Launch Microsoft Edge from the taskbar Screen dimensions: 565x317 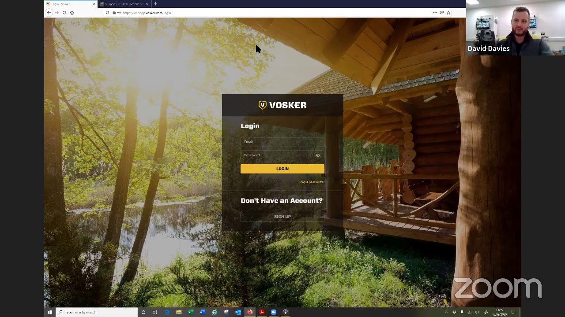(167, 312)
